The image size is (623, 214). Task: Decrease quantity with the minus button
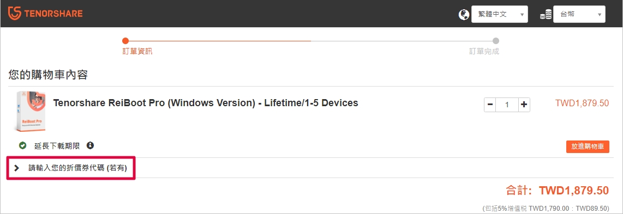(490, 105)
